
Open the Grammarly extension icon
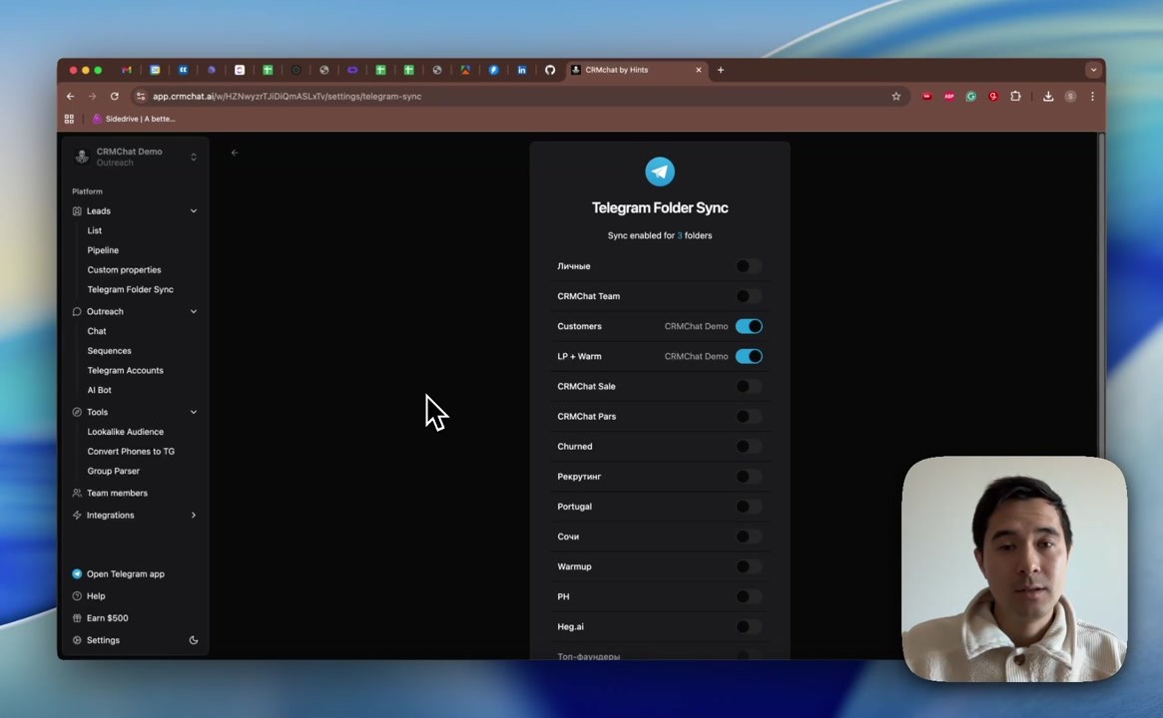click(971, 97)
